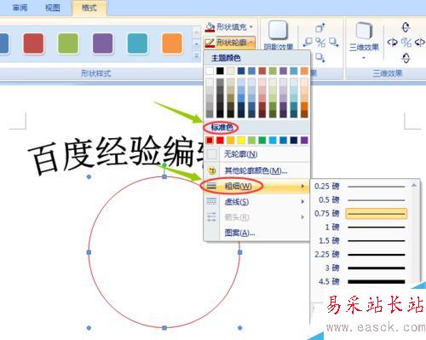Click the palette icon beside 其他轮廓颜色
This screenshot has width=426, height=340.
[x=212, y=170]
